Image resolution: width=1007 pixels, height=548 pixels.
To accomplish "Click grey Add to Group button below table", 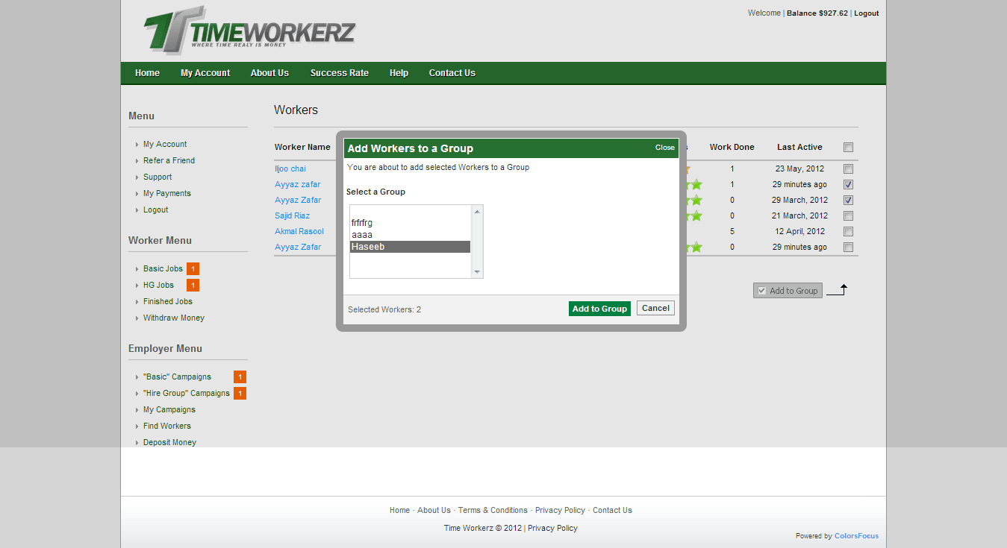I will (788, 291).
